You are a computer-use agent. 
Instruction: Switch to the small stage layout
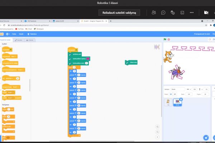click(x=210, y=39)
